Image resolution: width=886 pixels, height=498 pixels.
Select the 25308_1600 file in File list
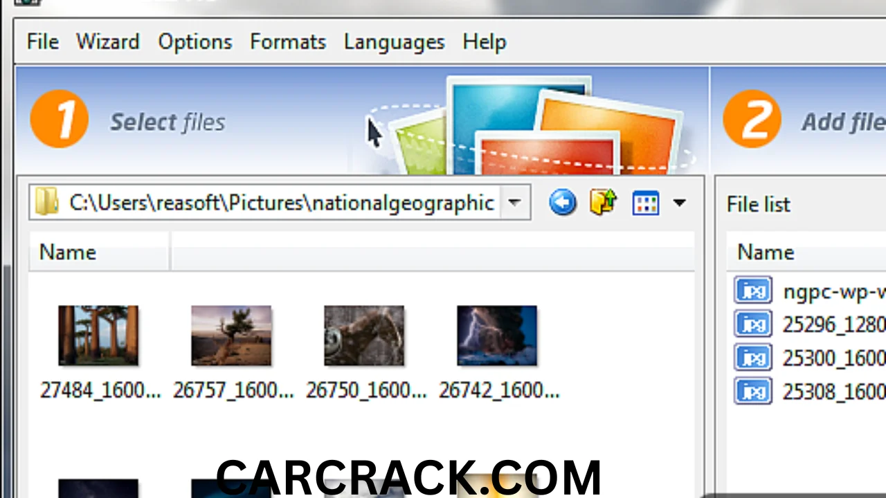834,392
